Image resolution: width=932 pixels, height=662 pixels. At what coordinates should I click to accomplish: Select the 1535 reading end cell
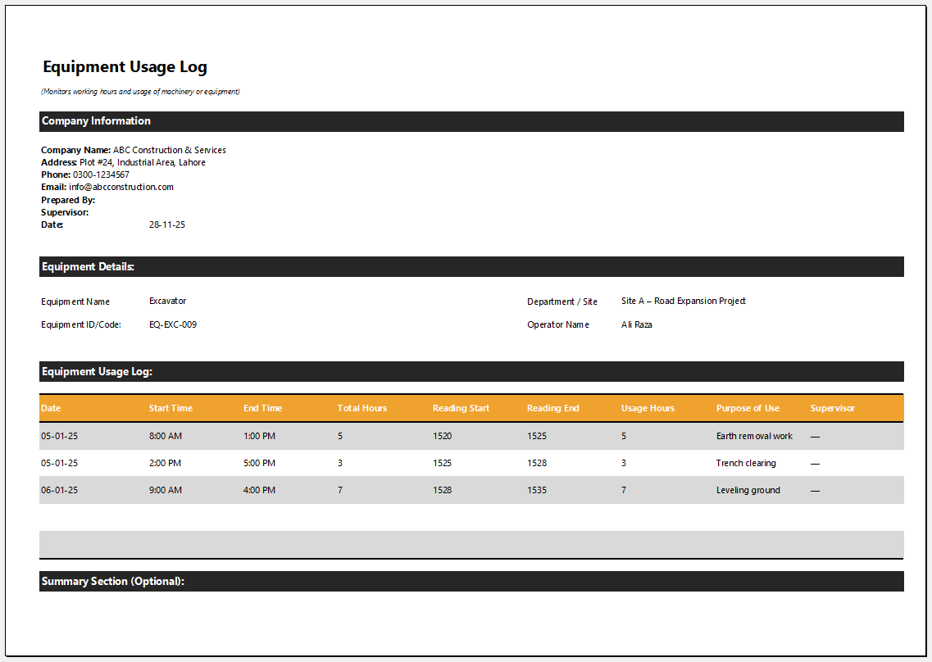click(536, 490)
